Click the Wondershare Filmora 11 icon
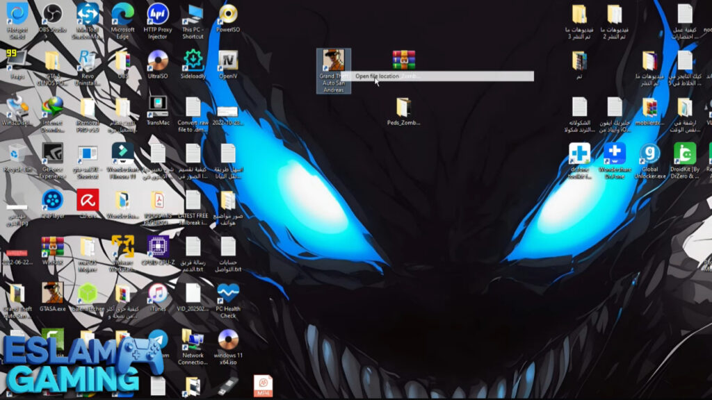 coord(122,154)
